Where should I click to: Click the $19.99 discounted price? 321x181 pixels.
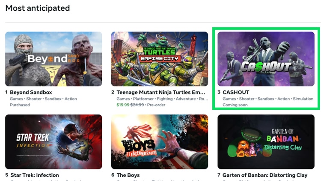123,105
